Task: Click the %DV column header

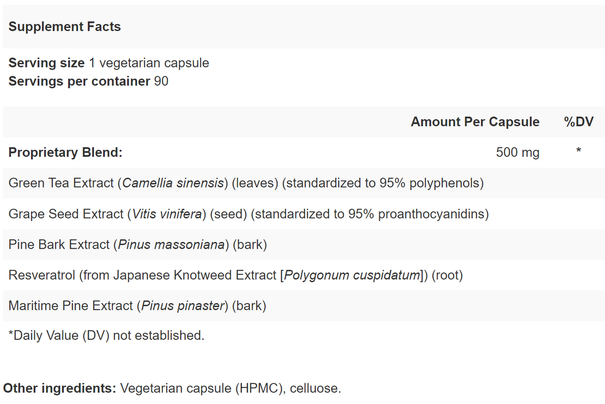Action: coord(579,122)
